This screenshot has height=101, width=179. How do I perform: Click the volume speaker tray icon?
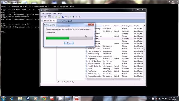coord(166,98)
